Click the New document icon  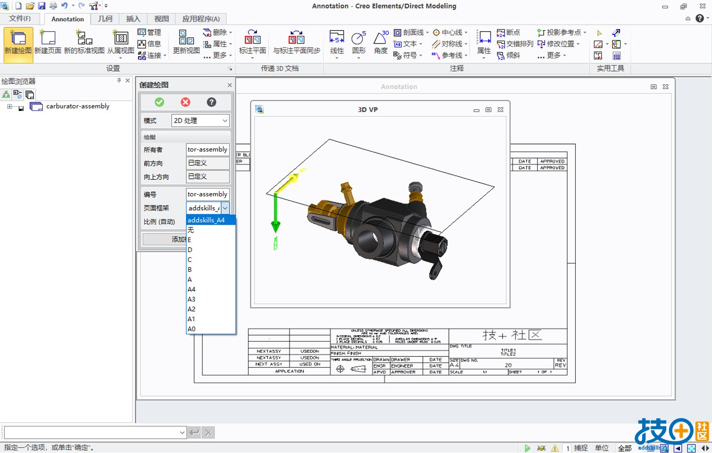(x=18, y=6)
